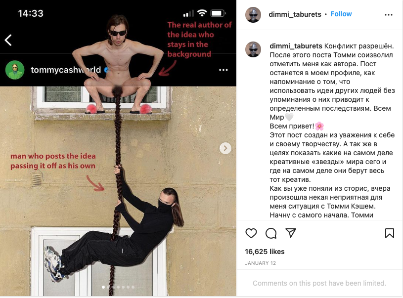Image resolution: width=403 pixels, height=298 pixels.
Task: Open comments with speech bubble icon
Action: (271, 233)
